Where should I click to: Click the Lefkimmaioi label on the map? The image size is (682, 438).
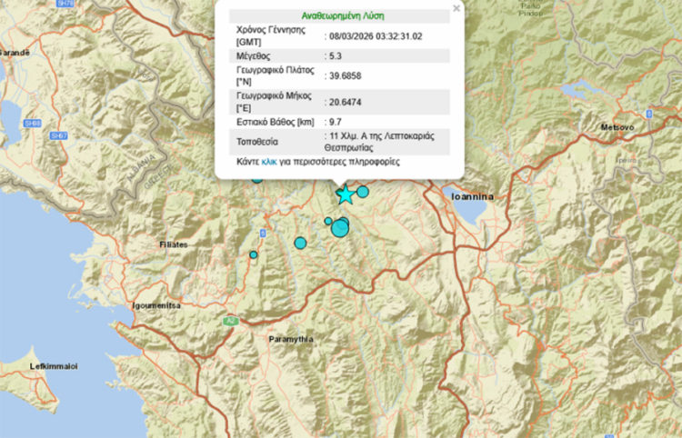tap(54, 365)
